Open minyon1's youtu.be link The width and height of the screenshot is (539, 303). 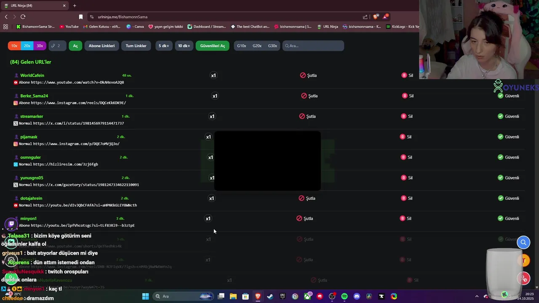[x=83, y=226]
